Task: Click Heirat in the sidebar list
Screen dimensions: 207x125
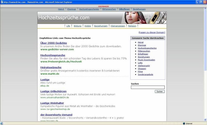Action: click(141, 42)
